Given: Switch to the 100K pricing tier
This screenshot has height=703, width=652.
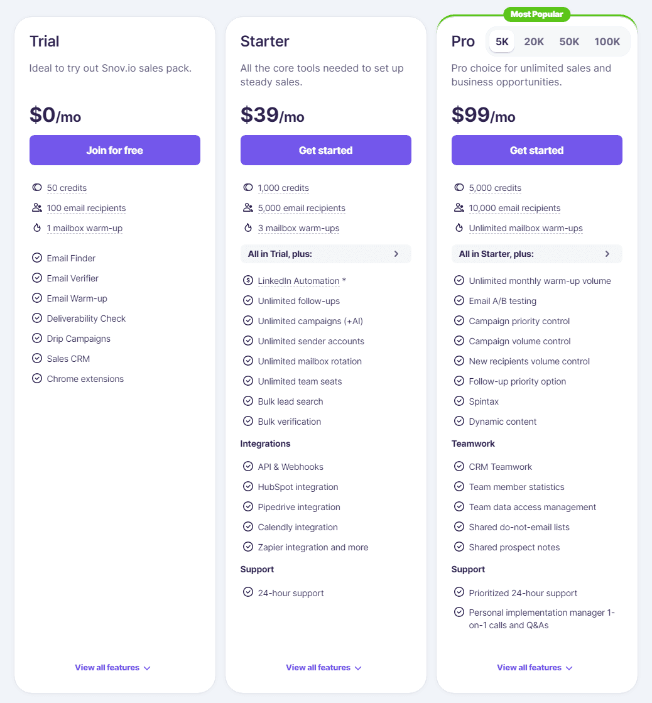Looking at the screenshot, I should [607, 41].
